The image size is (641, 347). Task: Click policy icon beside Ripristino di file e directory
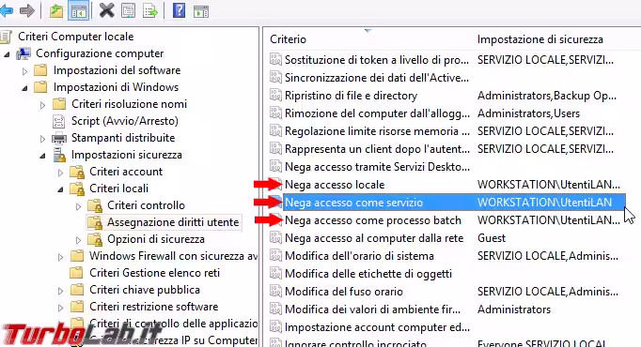(275, 95)
